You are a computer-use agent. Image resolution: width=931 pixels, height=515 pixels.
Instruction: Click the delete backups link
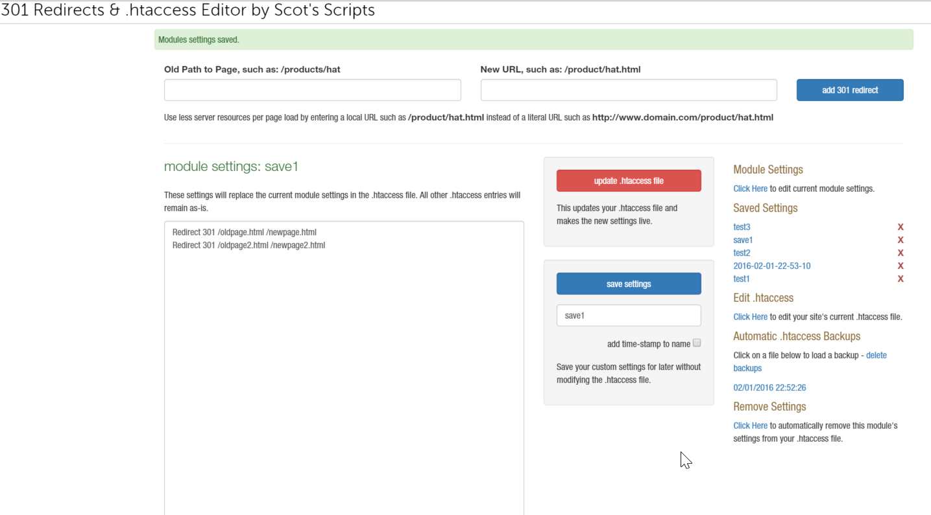876,356
